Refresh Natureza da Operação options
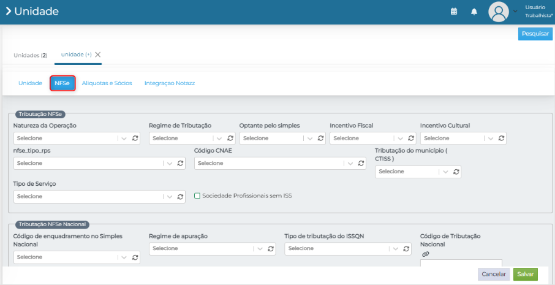This screenshot has height=285, width=555. pos(135,138)
